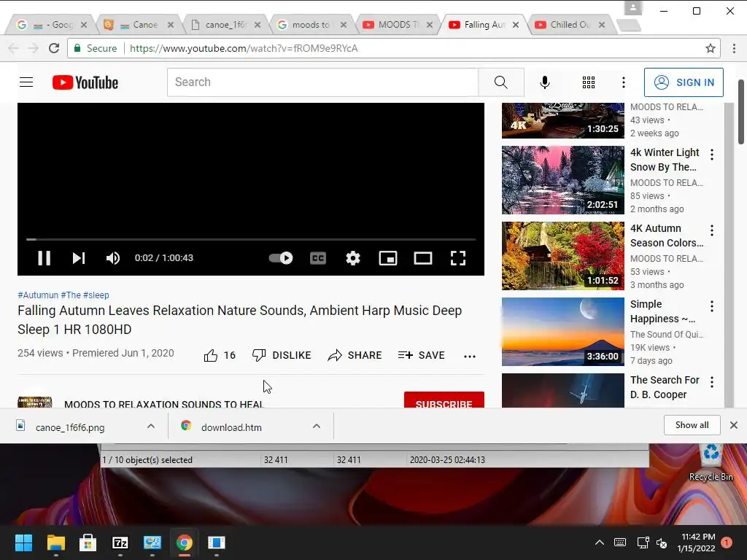Viewport: 747px width, 560px height.
Task: Open the YouTube guide hamburger menu
Action: point(26,82)
